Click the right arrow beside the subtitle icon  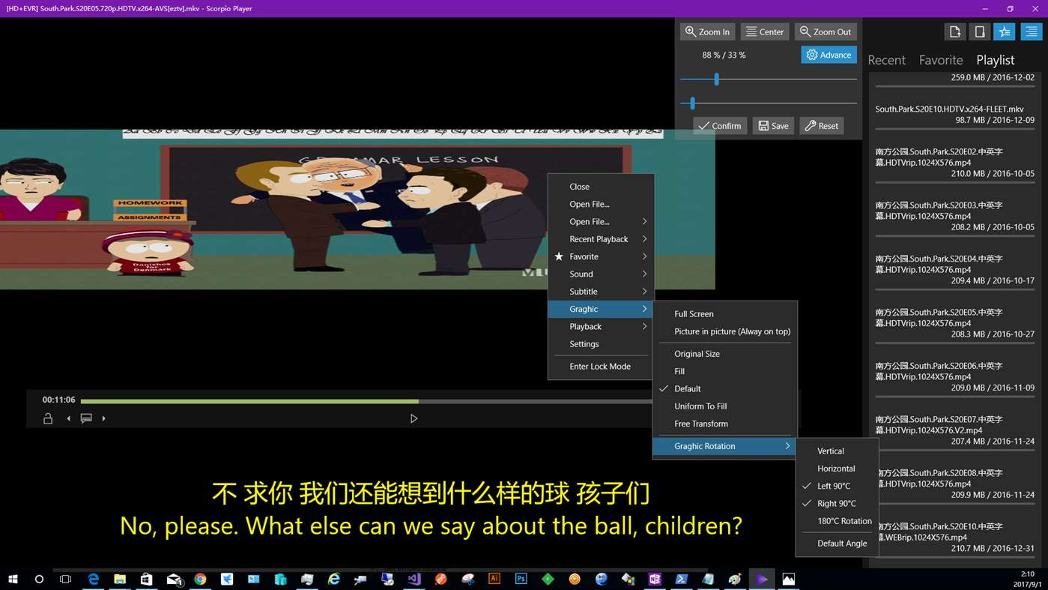[x=103, y=418]
